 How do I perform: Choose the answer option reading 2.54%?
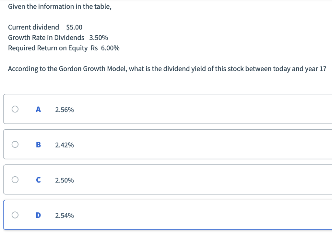64,215
